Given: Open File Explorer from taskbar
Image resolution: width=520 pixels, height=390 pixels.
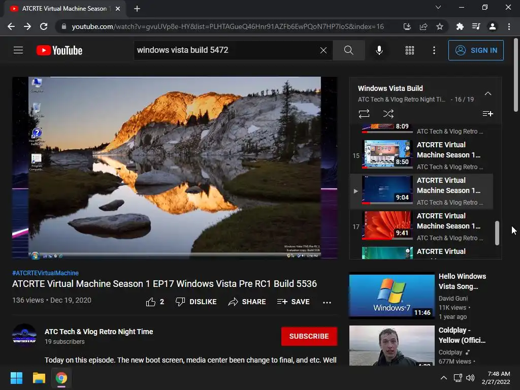Looking at the screenshot, I should click(x=39, y=378).
